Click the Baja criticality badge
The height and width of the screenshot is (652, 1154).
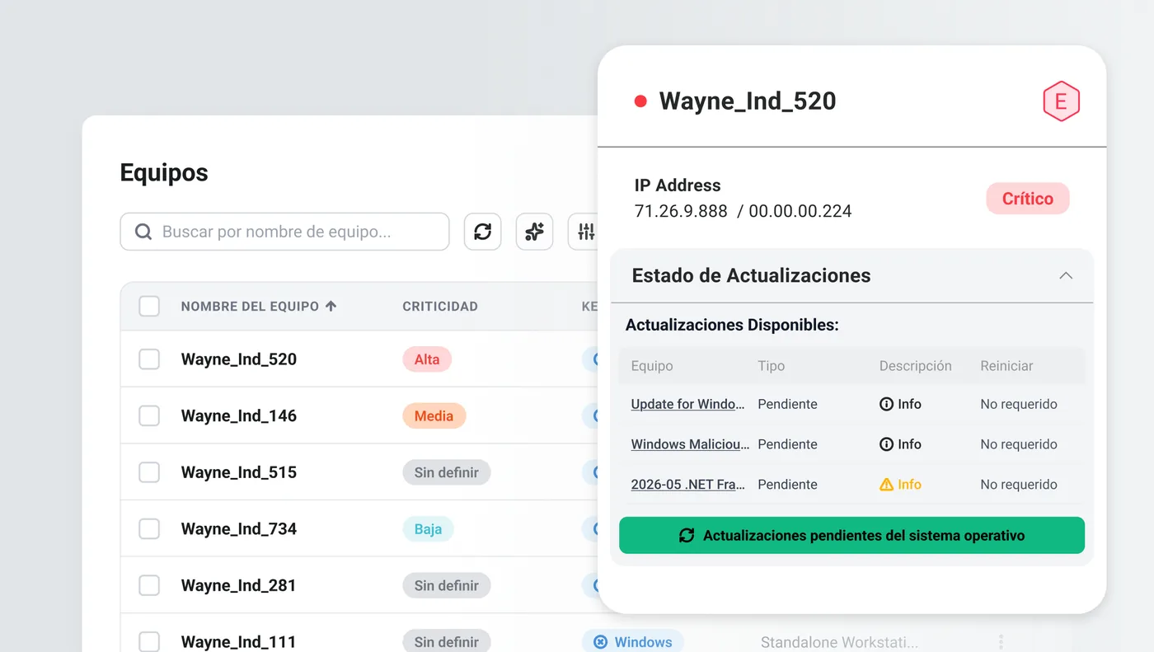[x=428, y=528]
